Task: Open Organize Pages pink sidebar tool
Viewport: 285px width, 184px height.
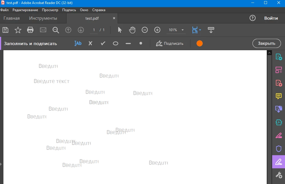Action: [x=279, y=70]
